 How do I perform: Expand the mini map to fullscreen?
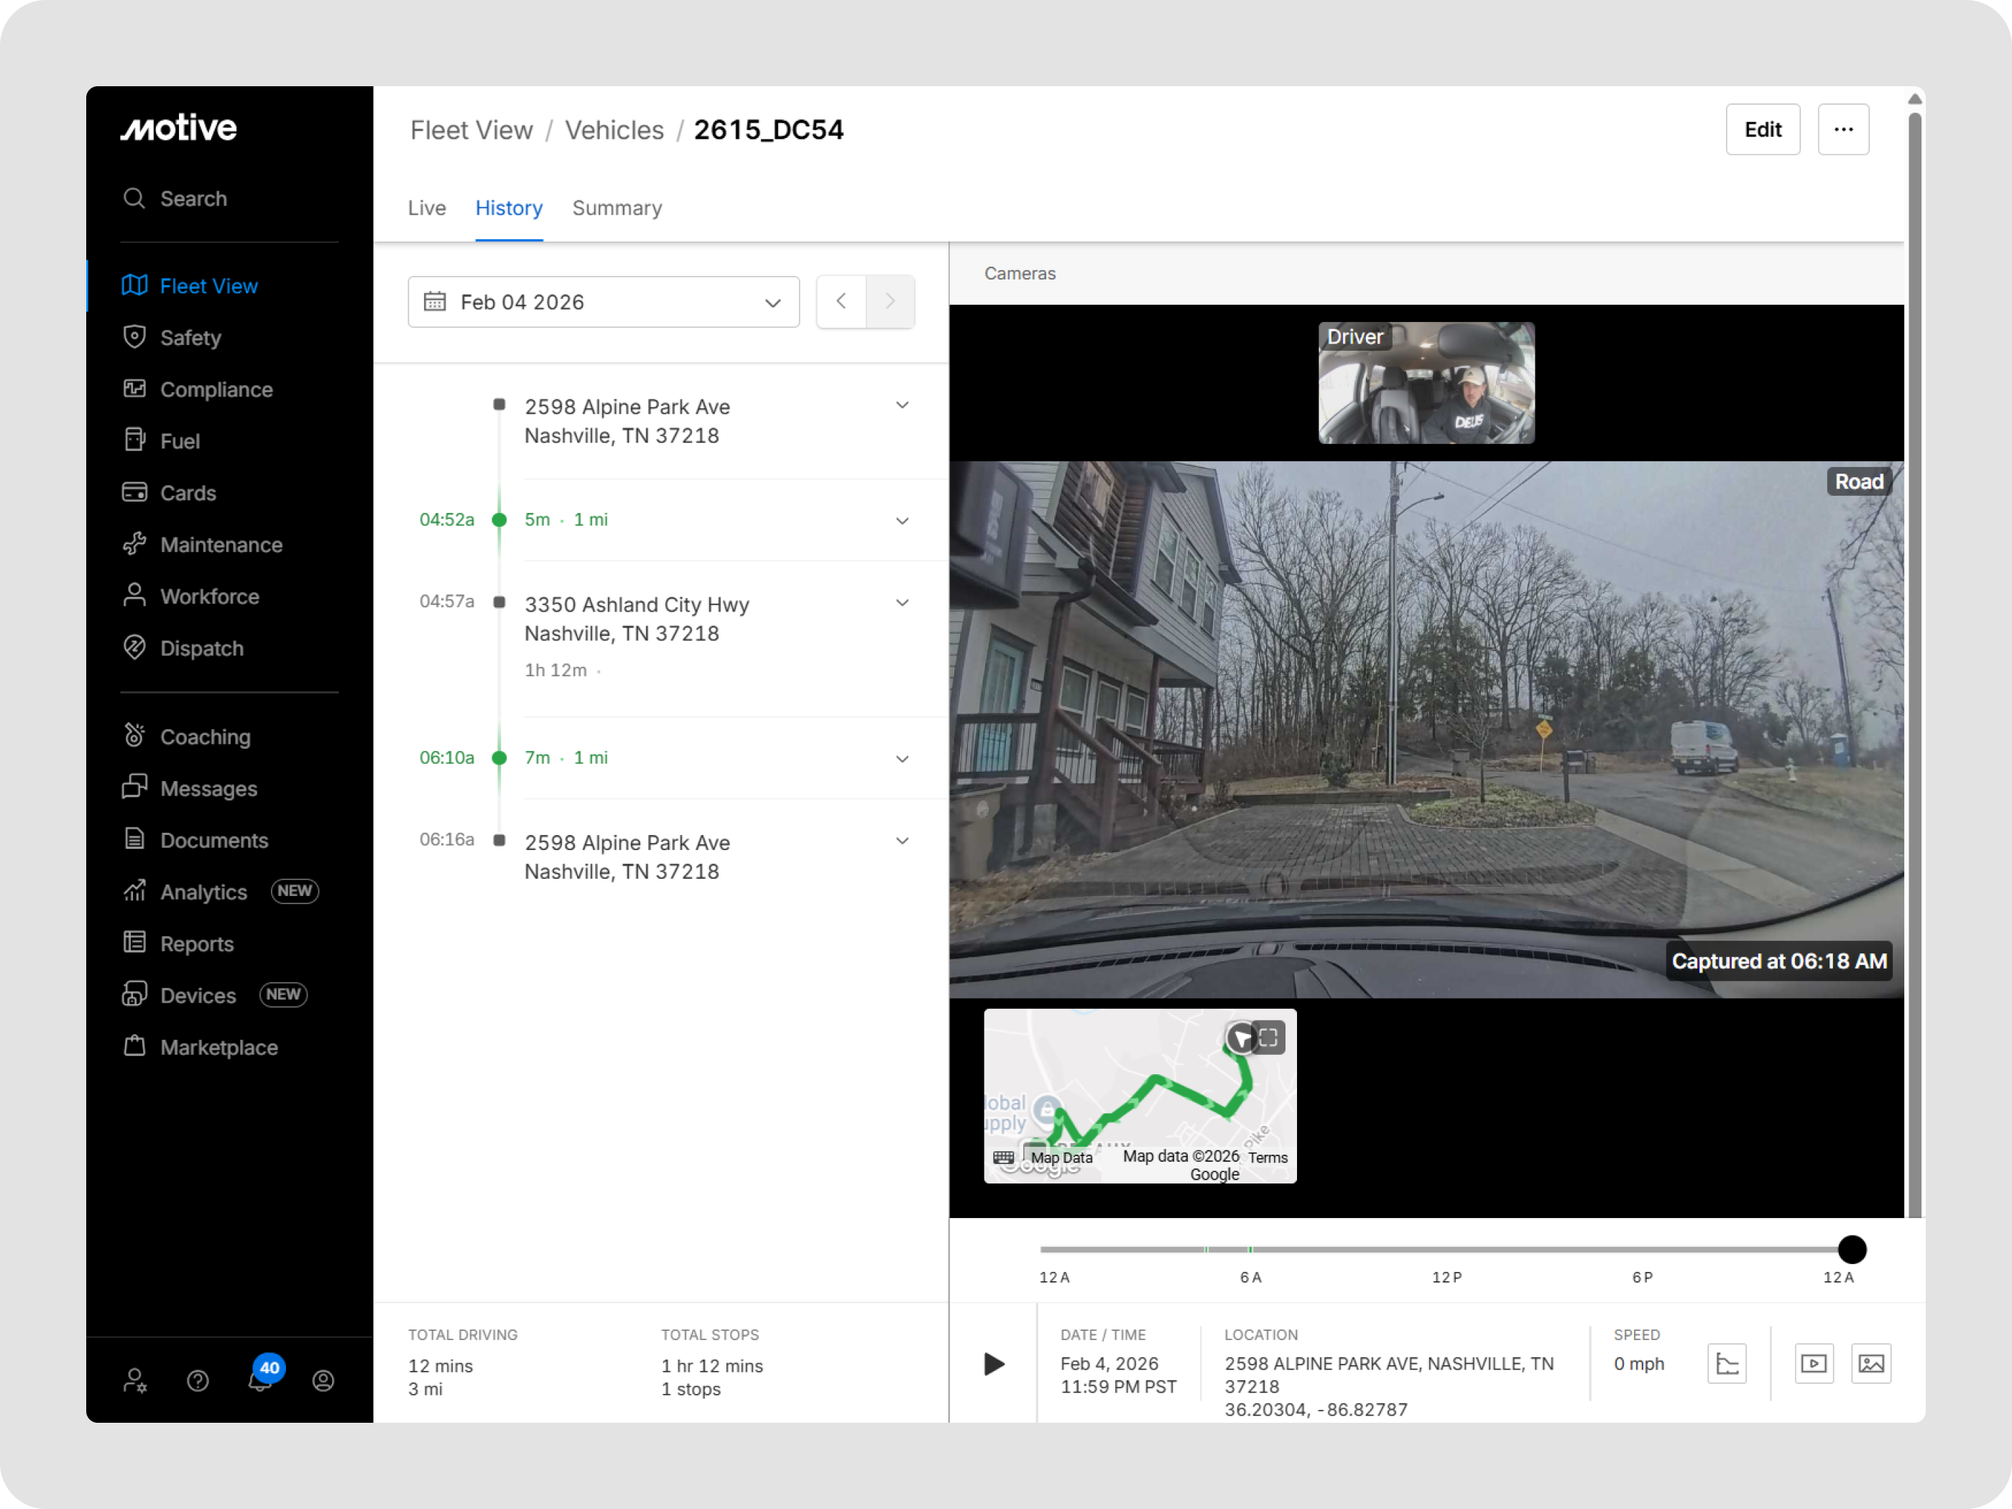1269,1038
